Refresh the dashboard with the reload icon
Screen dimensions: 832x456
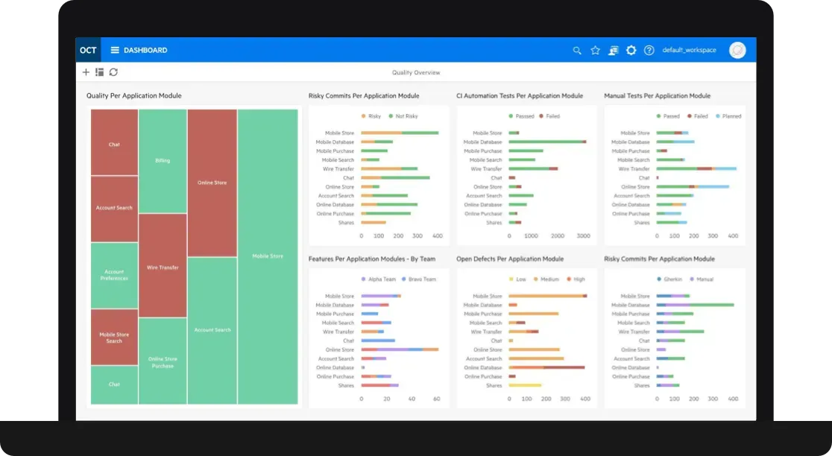click(x=113, y=72)
